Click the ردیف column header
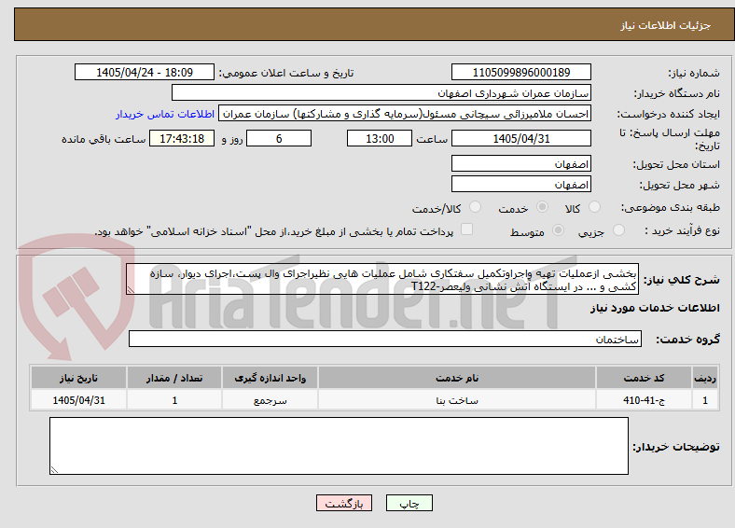 pyautogui.click(x=705, y=378)
